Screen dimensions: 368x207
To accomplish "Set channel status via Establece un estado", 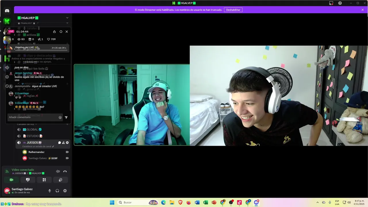I will tap(38, 146).
